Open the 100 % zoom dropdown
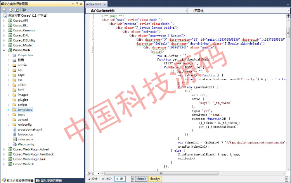 pyautogui.click(x=99, y=174)
